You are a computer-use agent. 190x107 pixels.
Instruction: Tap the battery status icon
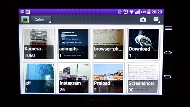click(x=149, y=12)
